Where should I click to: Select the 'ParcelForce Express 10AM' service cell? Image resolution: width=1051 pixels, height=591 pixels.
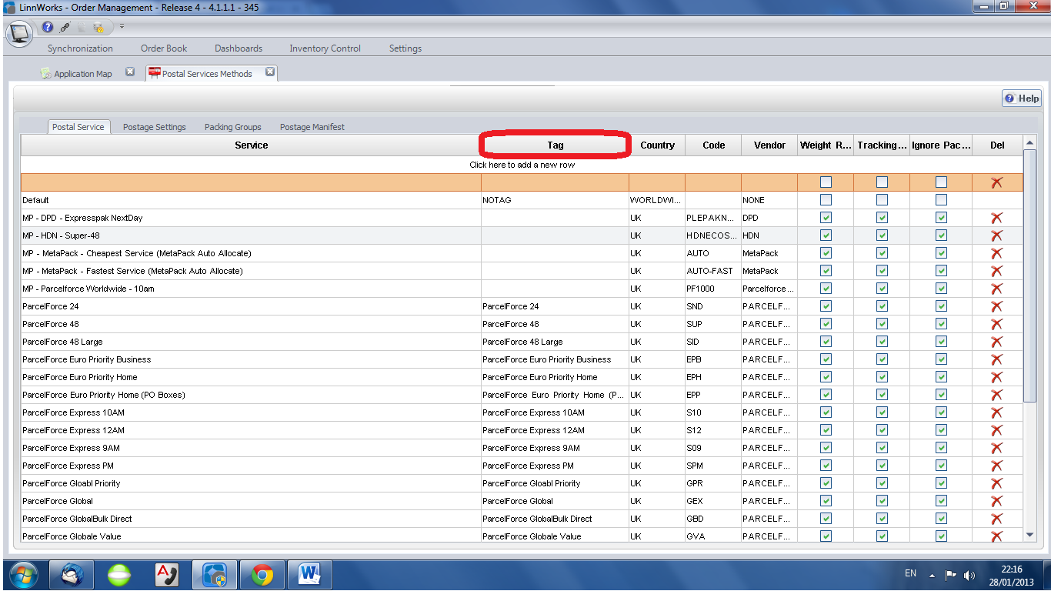[251, 412]
